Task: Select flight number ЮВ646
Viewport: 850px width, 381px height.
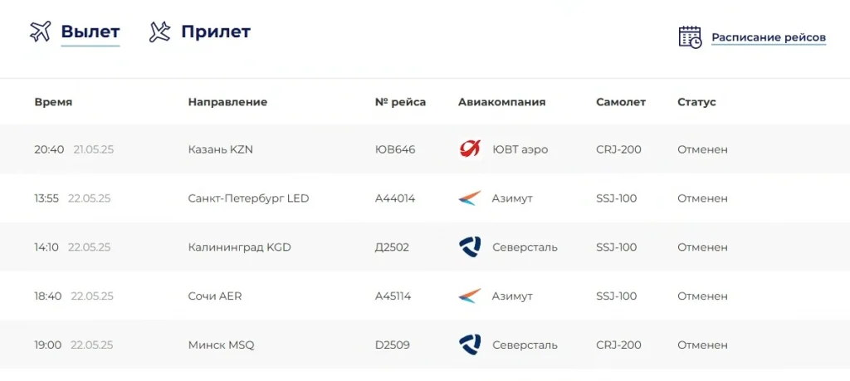Action: (x=395, y=149)
